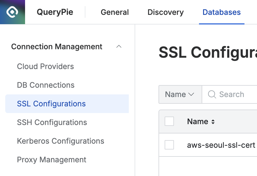Click sort arrows beside Name column

(x=213, y=122)
